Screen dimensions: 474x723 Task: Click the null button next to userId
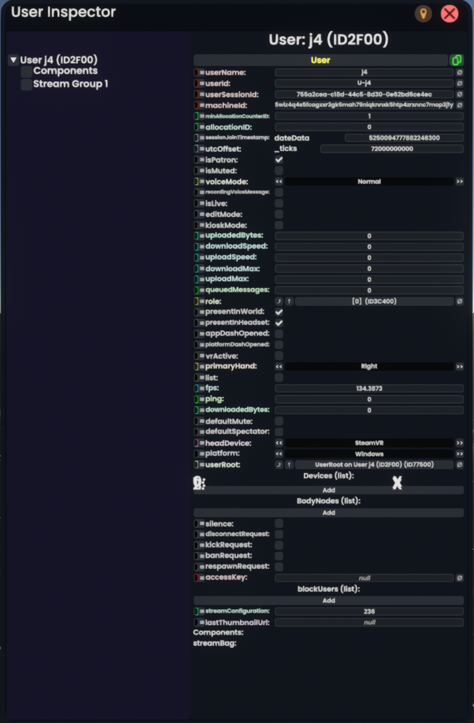pos(460,83)
